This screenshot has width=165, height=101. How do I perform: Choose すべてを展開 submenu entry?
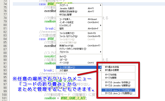pos(118,78)
